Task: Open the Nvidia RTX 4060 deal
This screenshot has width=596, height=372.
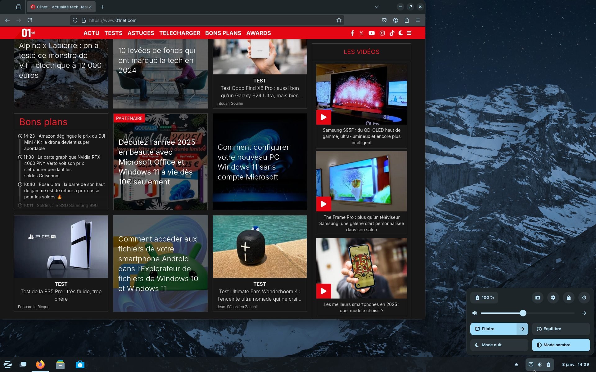Action: click(62, 166)
